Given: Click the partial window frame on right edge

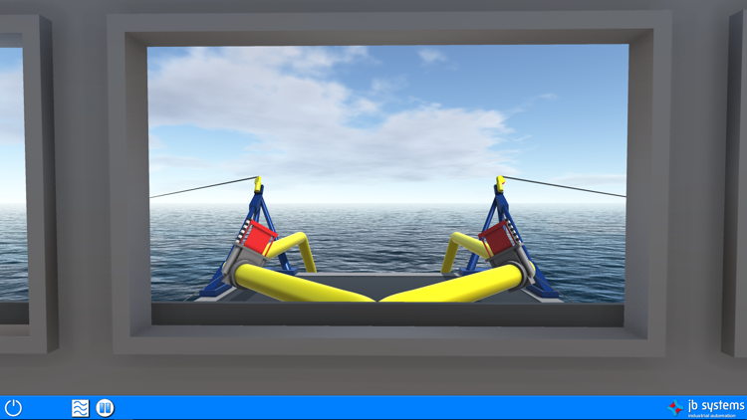Looking at the screenshot, I should [735, 179].
